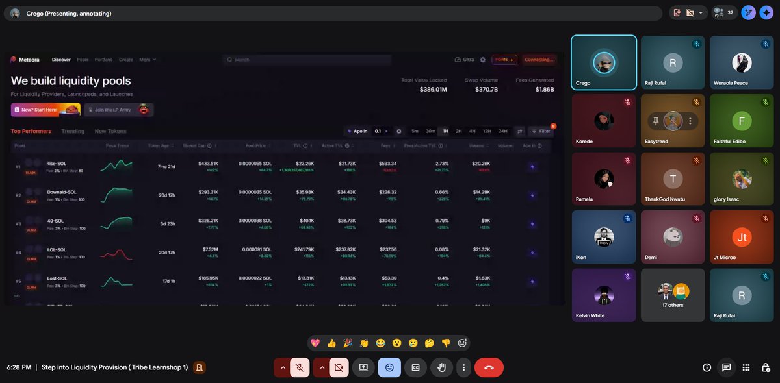Leave the call
The width and height of the screenshot is (780, 383).
coord(489,367)
